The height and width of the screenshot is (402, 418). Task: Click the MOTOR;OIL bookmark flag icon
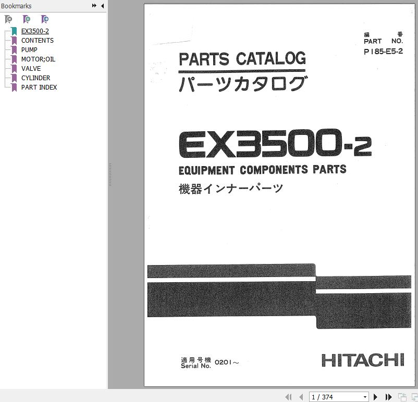[x=14, y=59]
